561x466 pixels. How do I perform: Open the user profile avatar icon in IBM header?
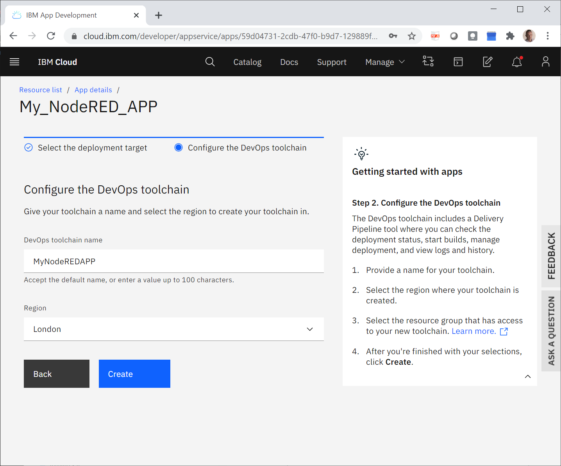(x=546, y=62)
